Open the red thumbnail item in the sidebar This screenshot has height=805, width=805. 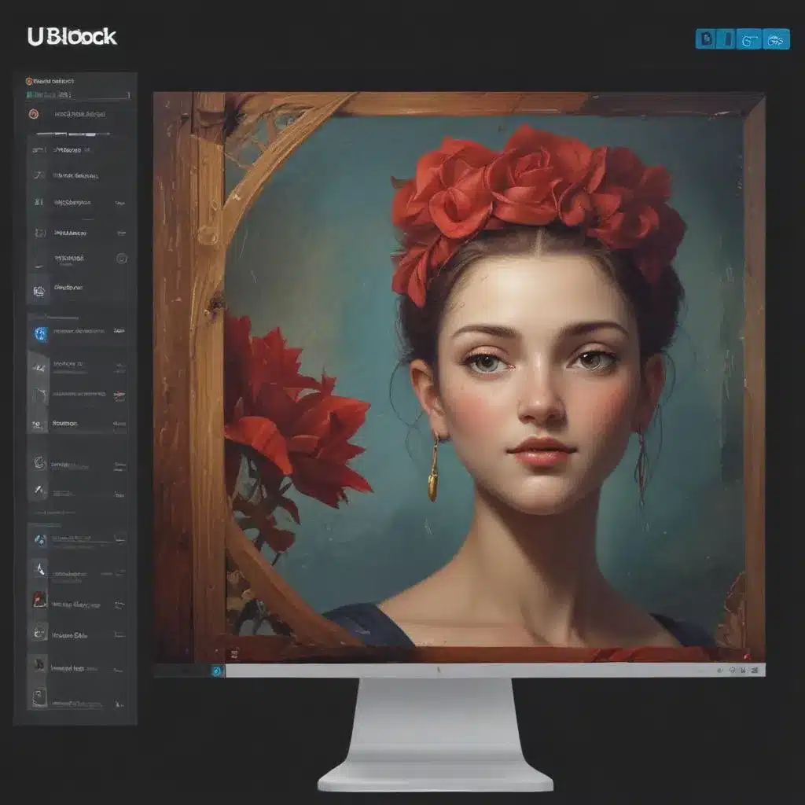[x=40, y=600]
